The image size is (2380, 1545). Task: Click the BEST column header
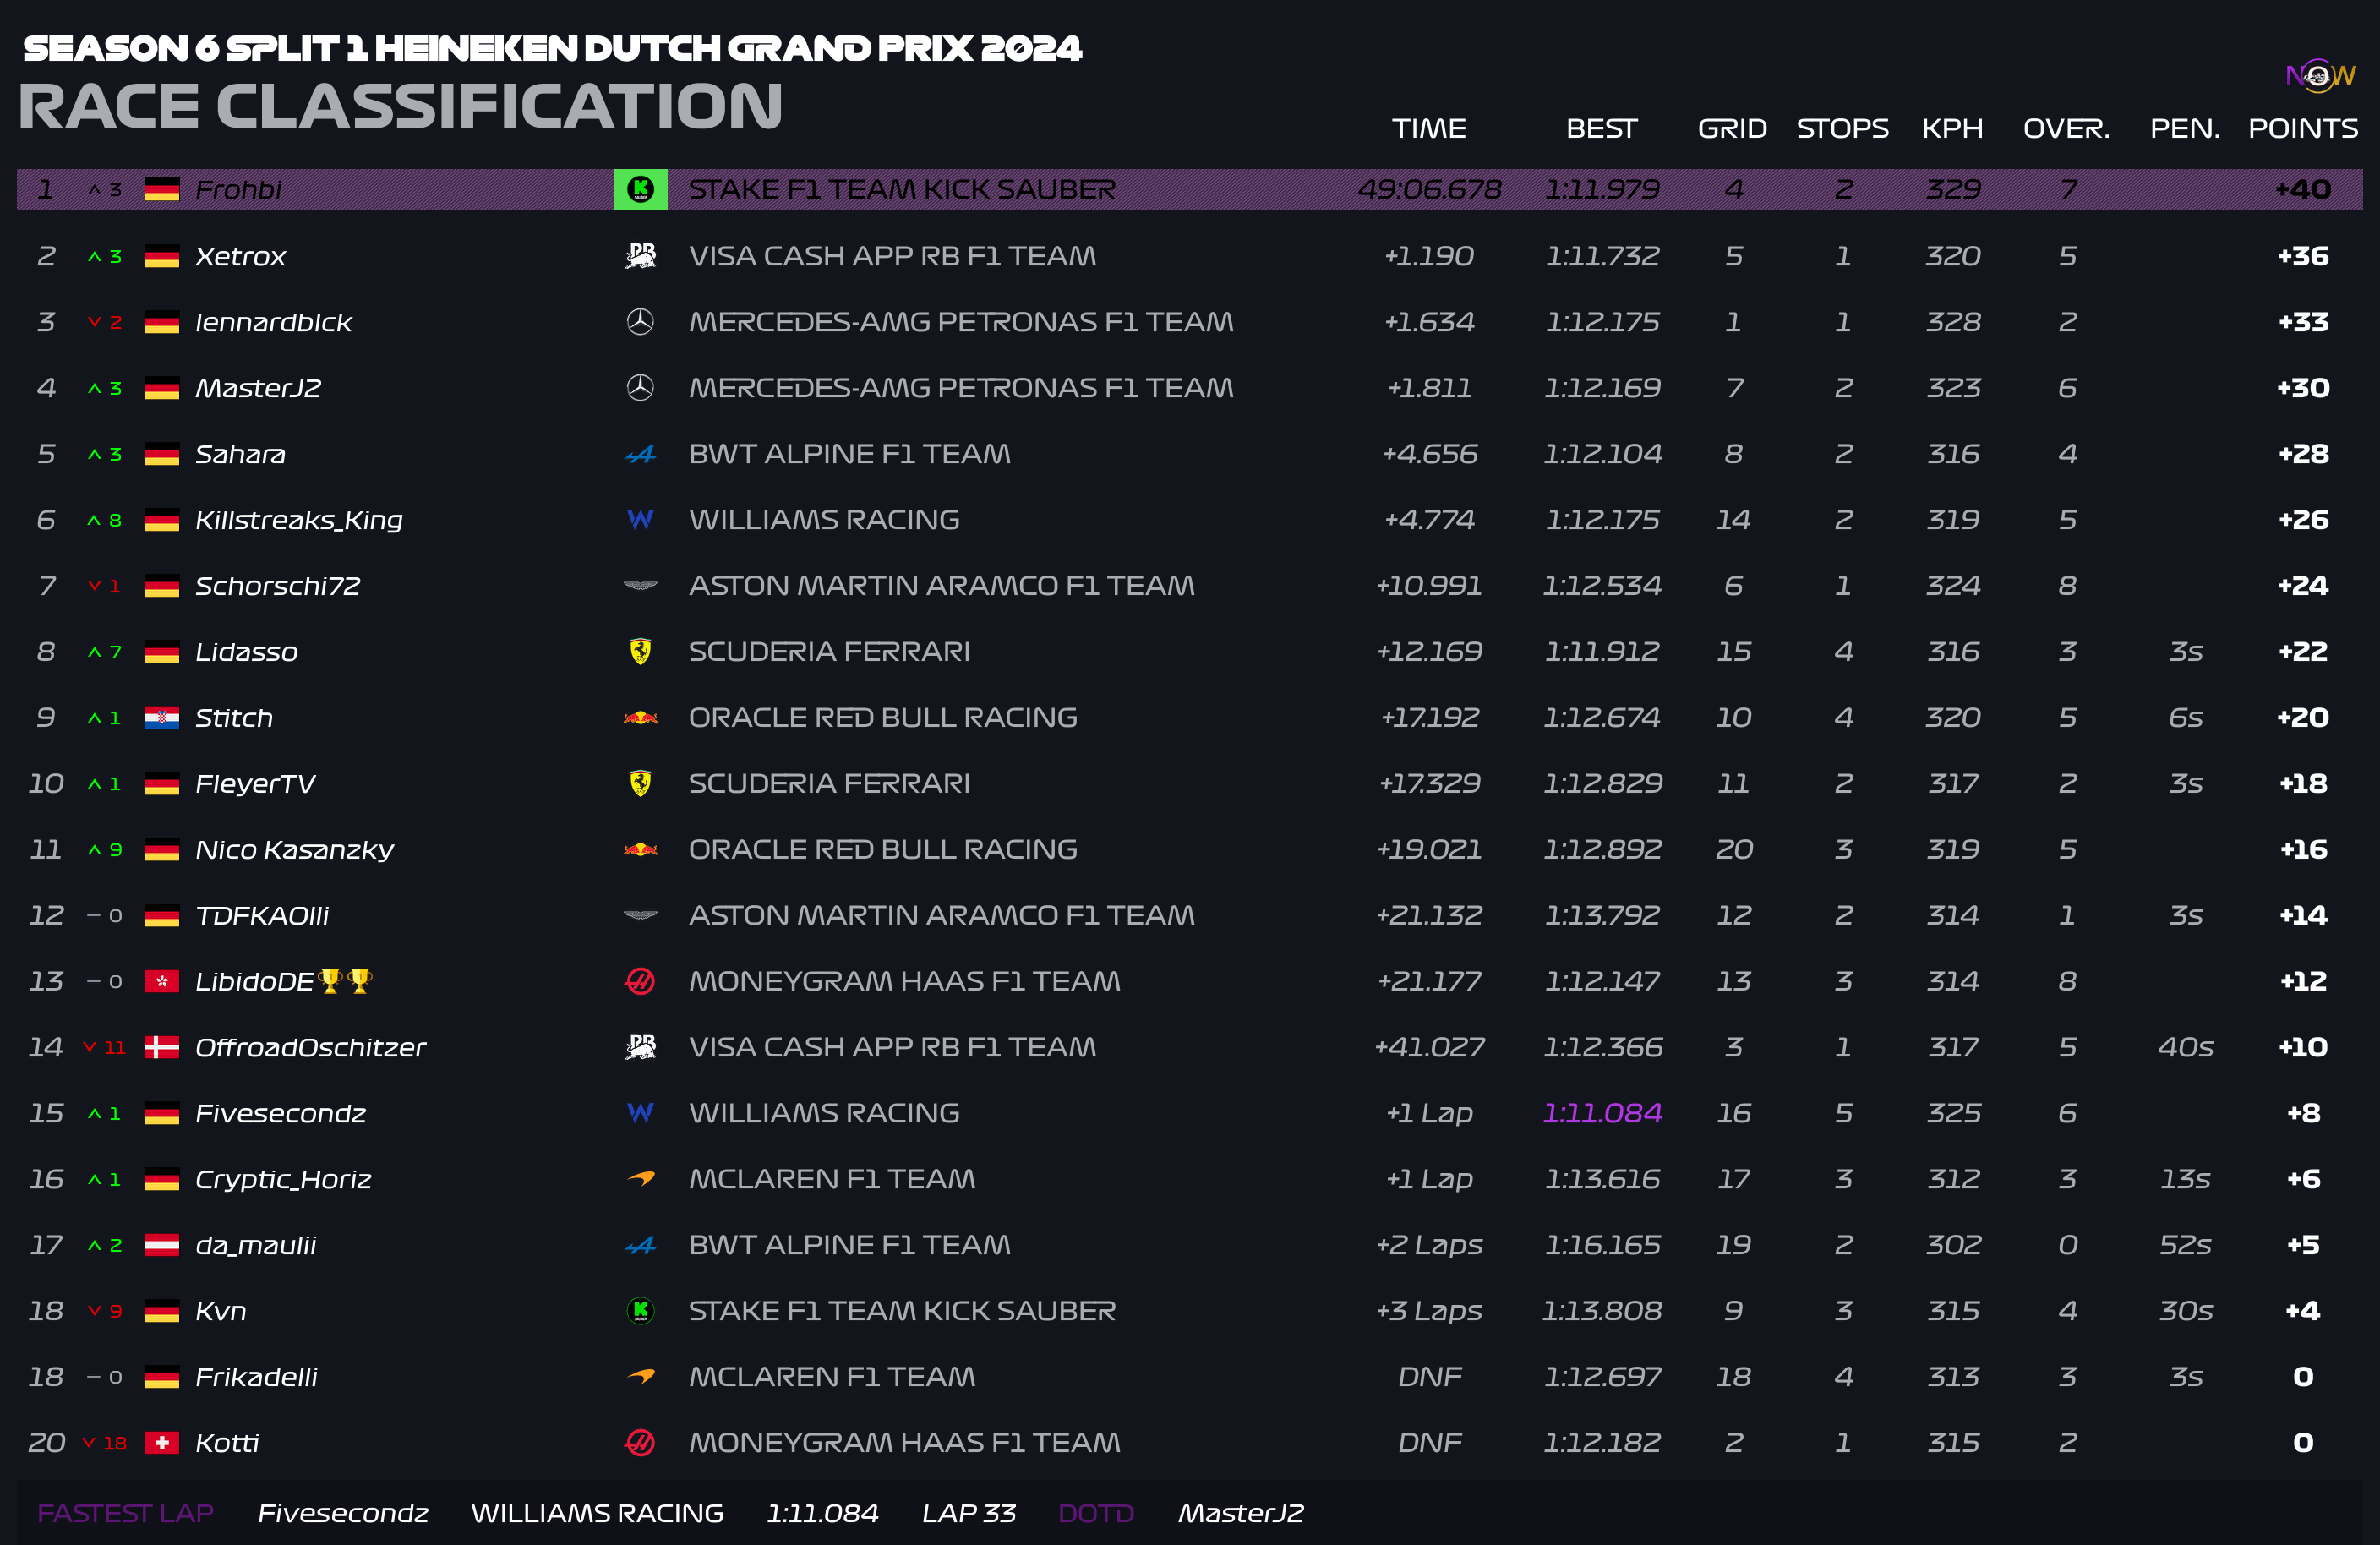pyautogui.click(x=1602, y=129)
